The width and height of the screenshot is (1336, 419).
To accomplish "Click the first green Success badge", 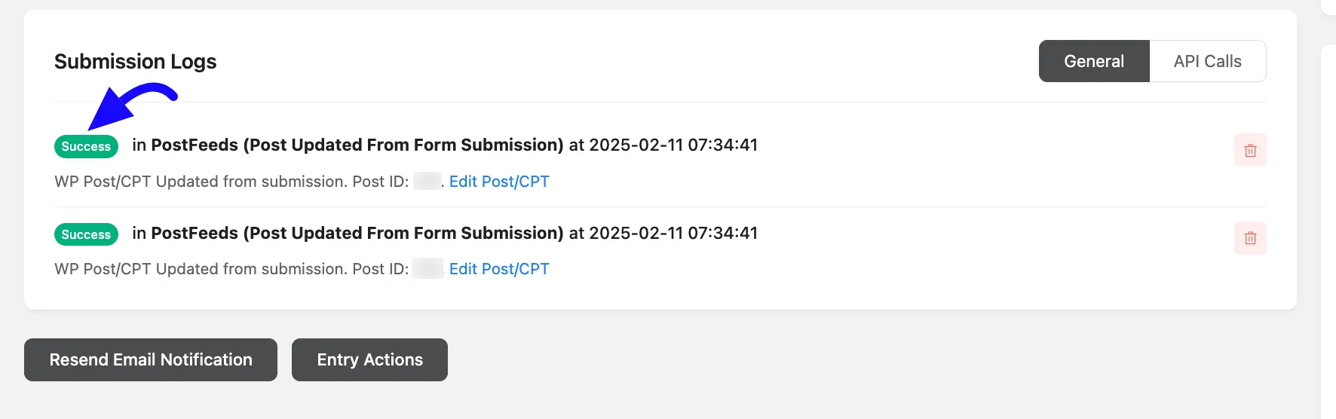I will tap(86, 146).
